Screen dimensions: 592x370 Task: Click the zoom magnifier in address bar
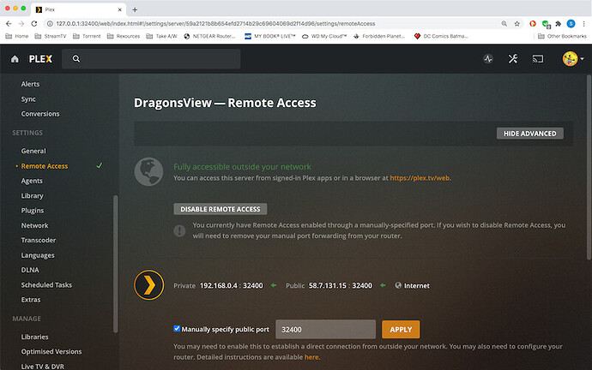pos(504,24)
